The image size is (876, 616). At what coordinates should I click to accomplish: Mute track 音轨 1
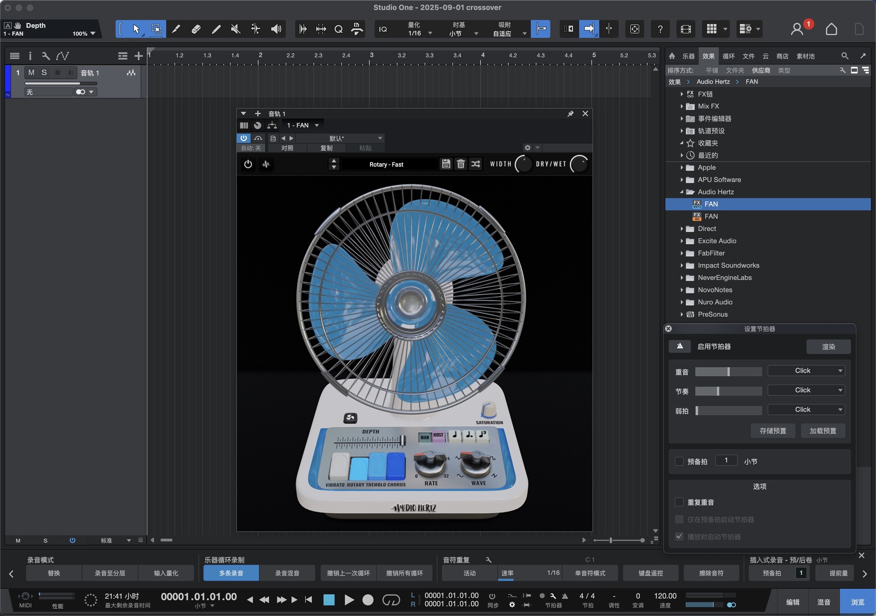tap(31, 73)
